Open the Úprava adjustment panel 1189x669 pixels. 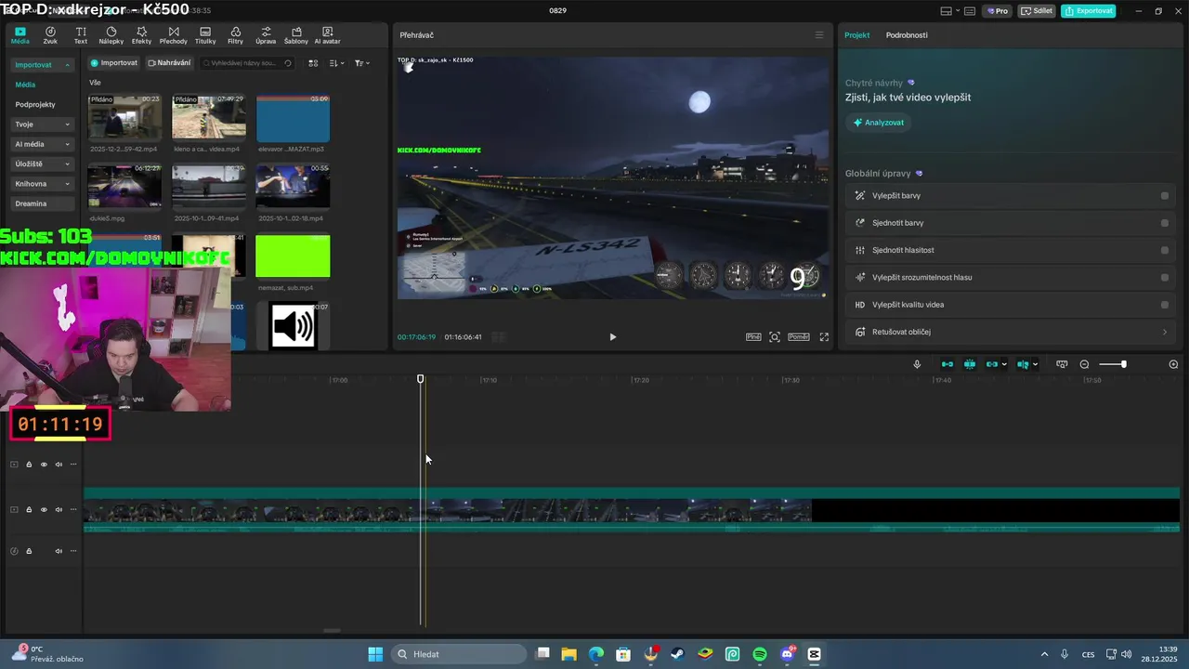266,35
